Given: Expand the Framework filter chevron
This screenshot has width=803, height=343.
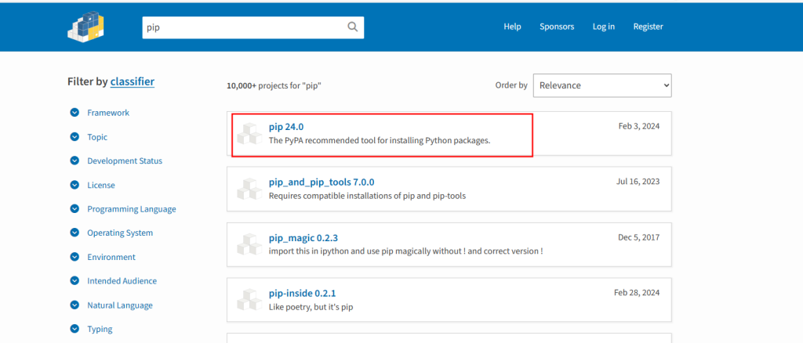Looking at the screenshot, I should (x=74, y=113).
